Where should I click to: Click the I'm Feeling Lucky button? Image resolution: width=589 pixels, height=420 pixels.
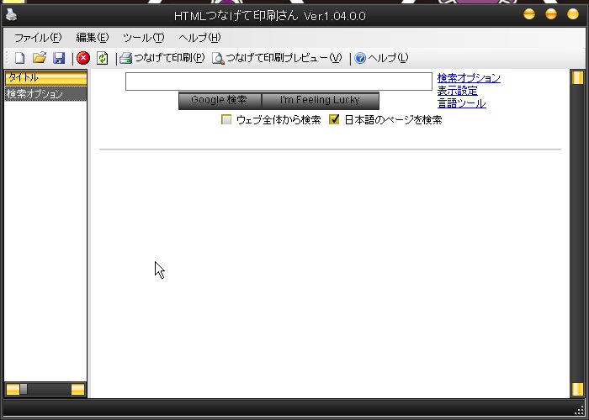(x=320, y=100)
